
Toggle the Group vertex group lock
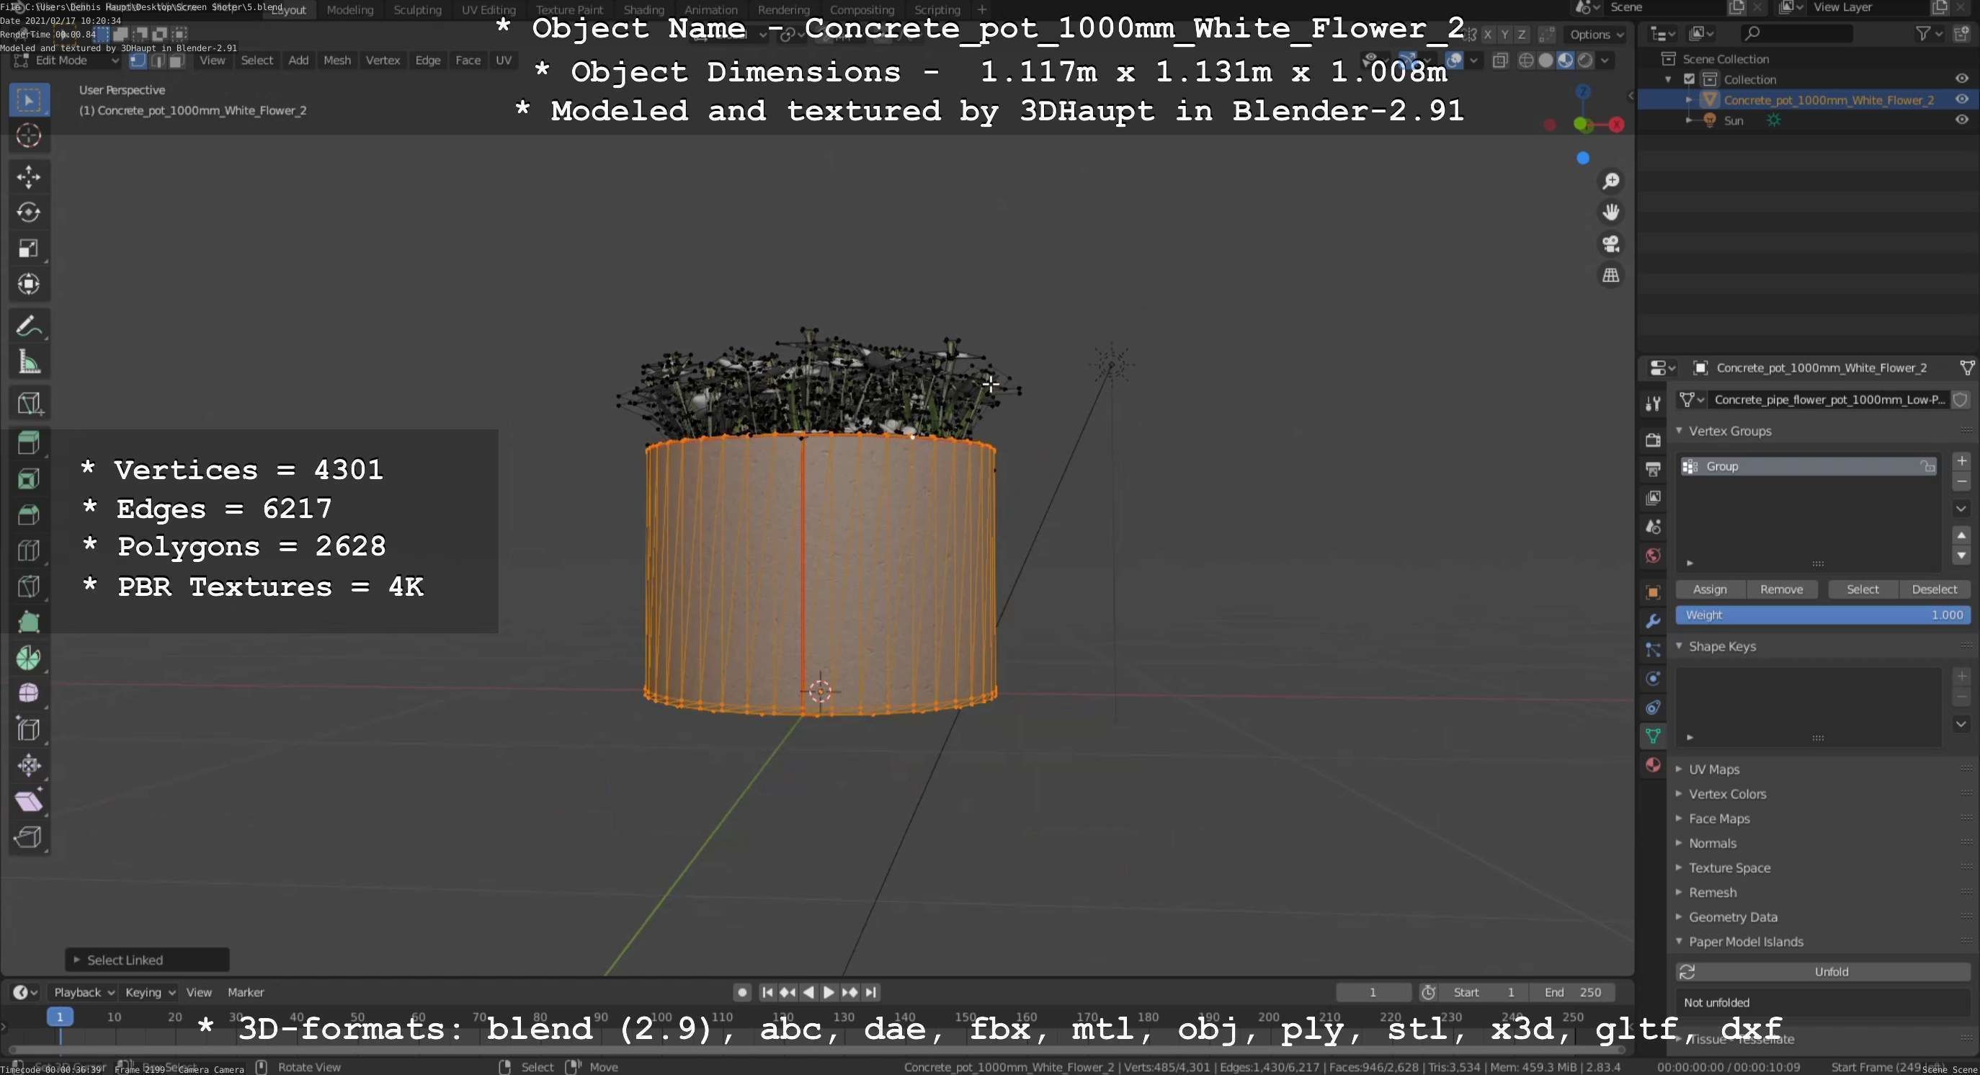point(1927,466)
